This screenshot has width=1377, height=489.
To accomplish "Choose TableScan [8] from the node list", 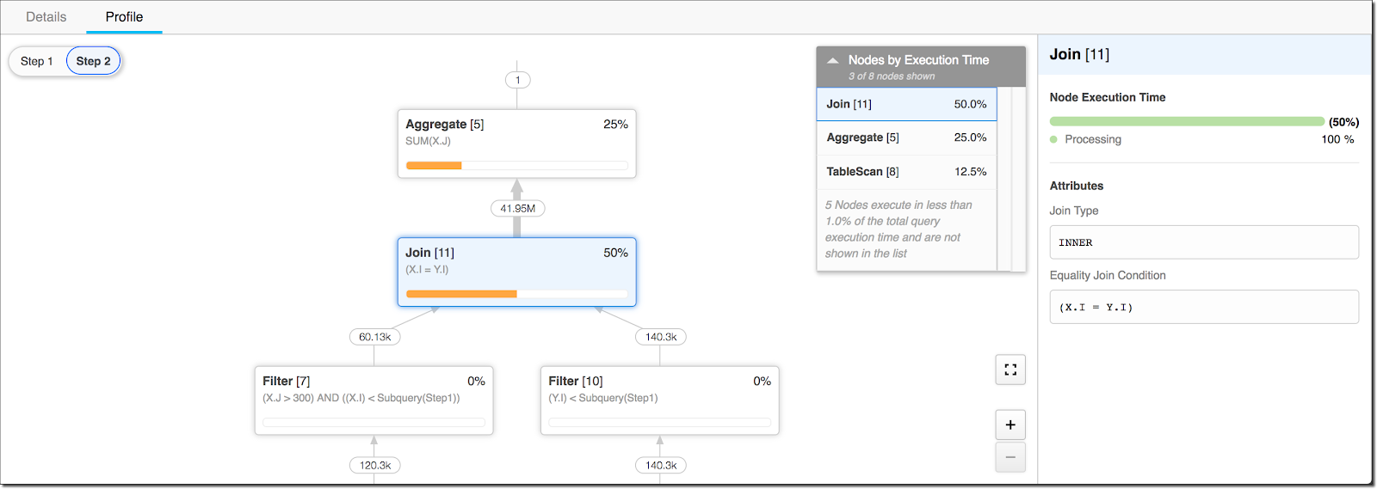I will [906, 172].
